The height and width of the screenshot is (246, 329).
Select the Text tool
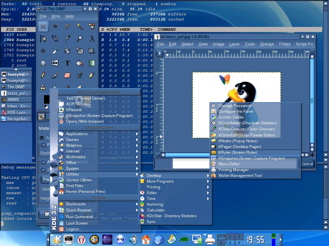tap(67, 63)
